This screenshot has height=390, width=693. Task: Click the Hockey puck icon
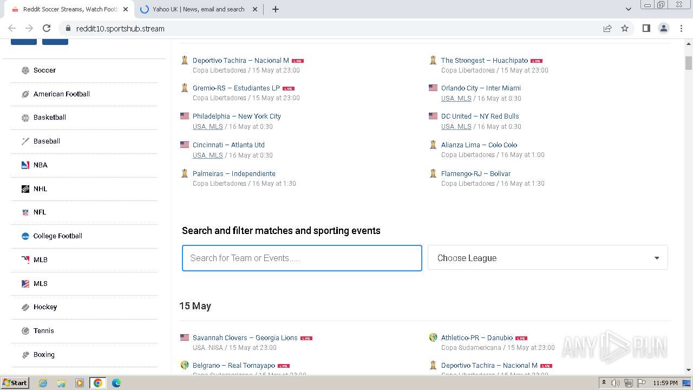pos(25,307)
